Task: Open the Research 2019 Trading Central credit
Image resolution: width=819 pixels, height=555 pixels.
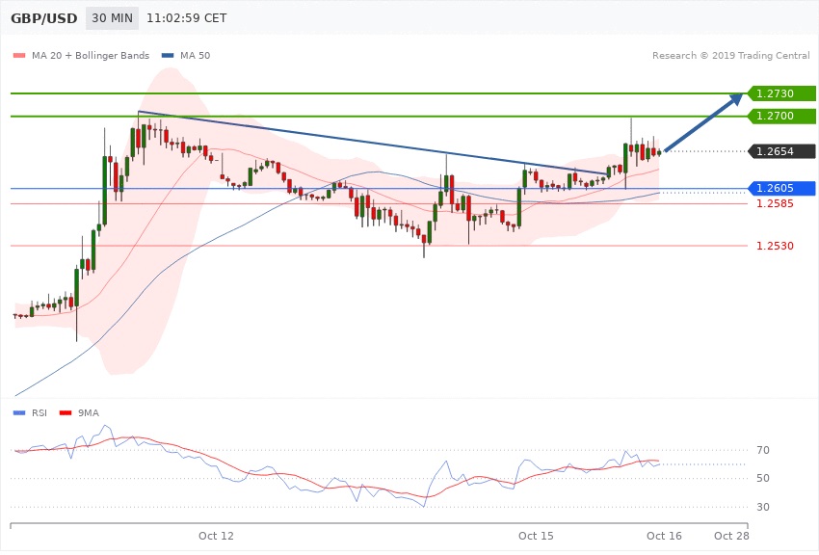Action: pos(731,55)
